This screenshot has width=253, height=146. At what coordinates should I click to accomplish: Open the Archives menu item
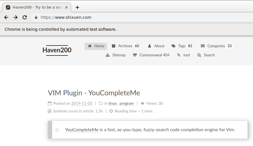(x=125, y=46)
